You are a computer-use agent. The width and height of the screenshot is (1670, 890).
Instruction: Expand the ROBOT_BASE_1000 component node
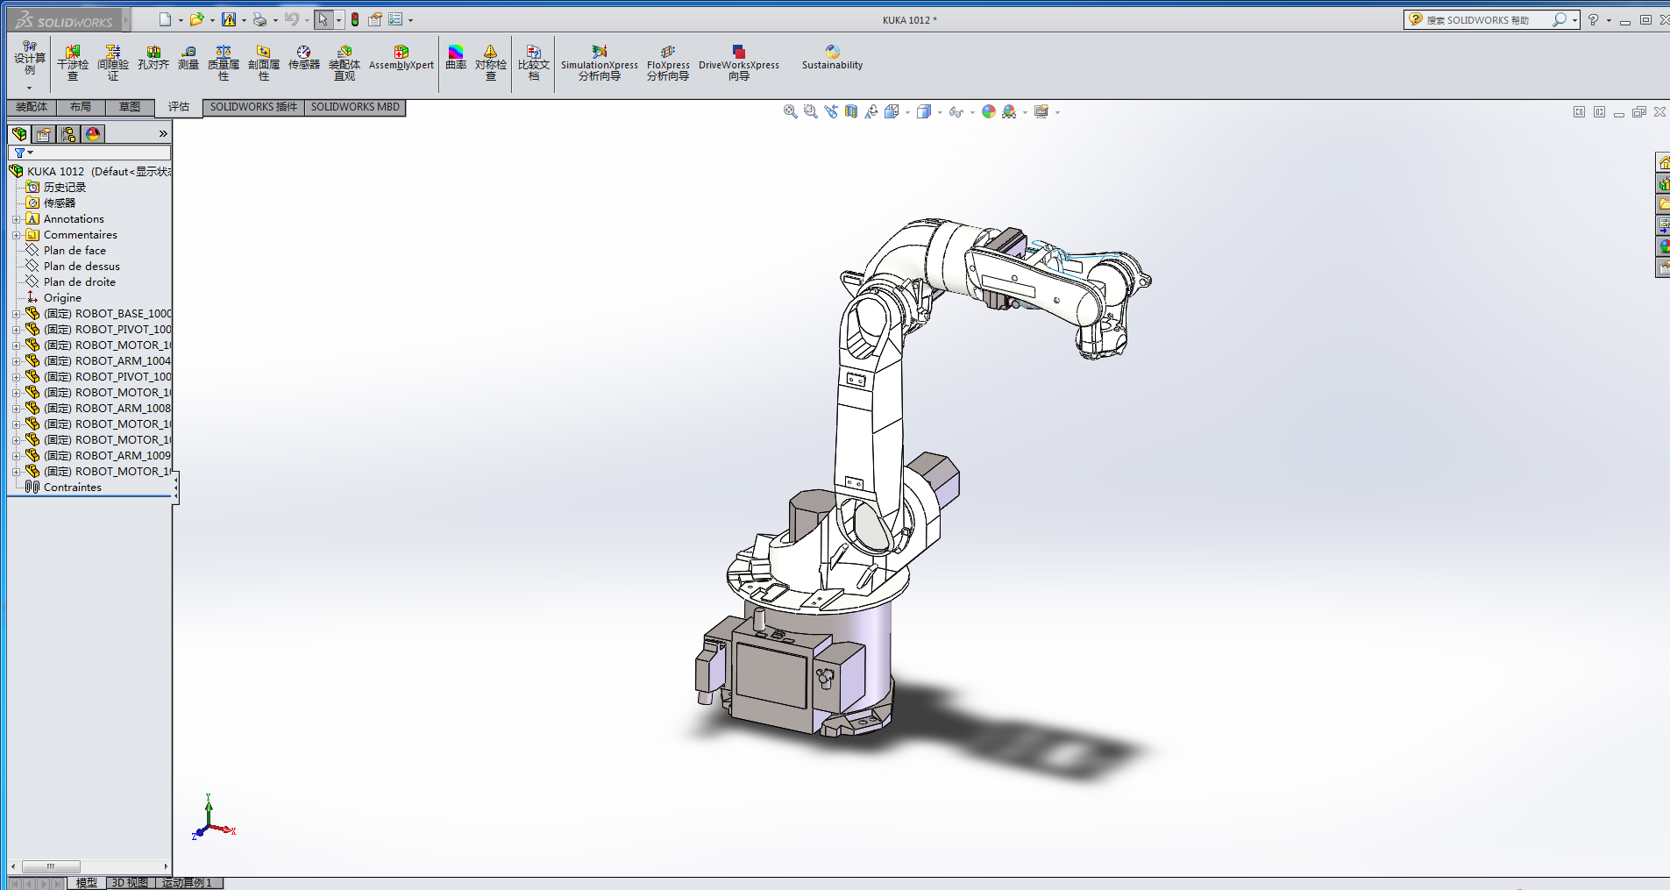point(17,313)
